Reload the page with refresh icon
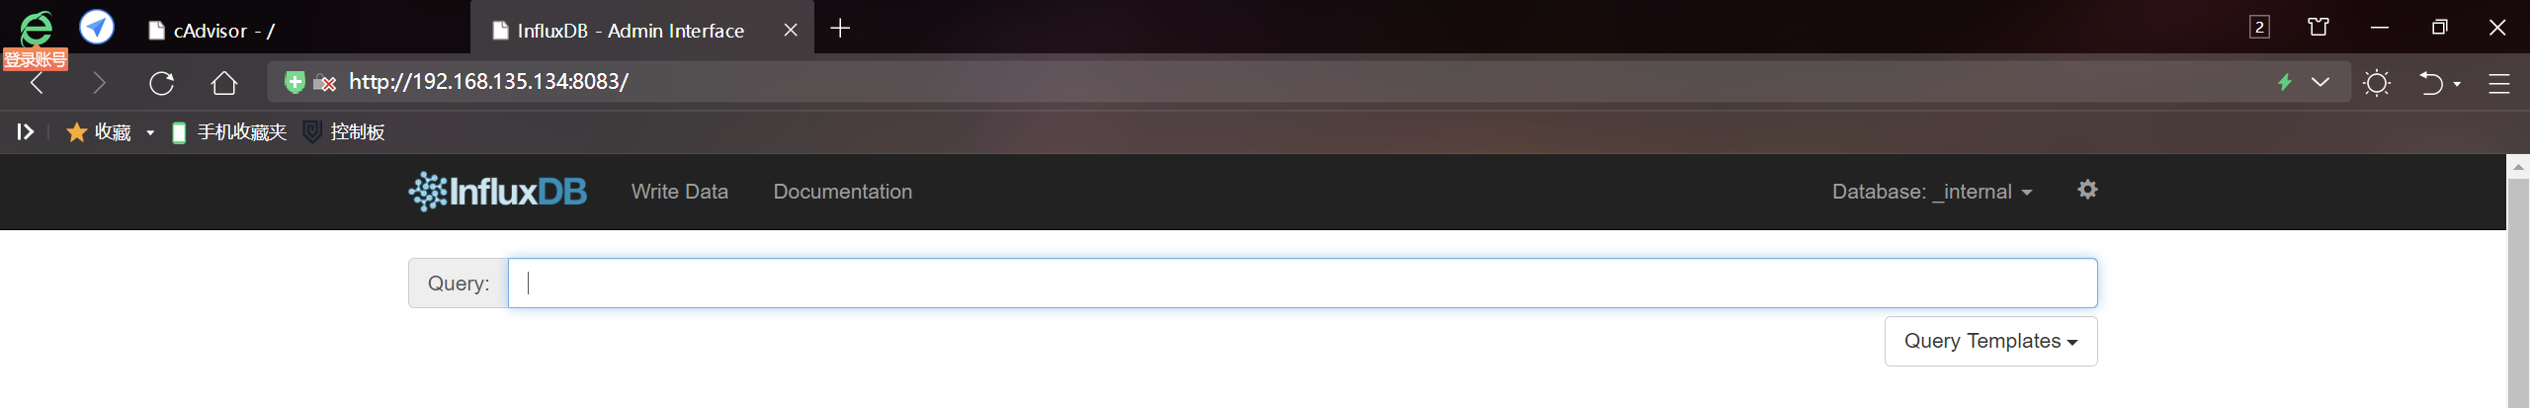Viewport: 2530px width, 408px height. click(x=162, y=83)
